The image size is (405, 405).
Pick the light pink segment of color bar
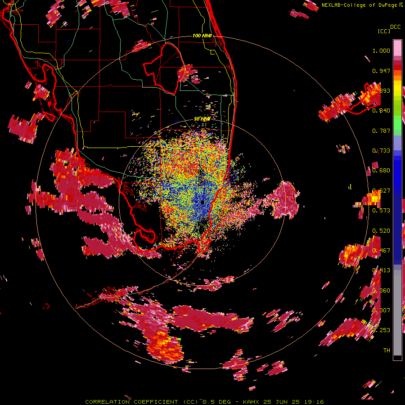(x=397, y=48)
